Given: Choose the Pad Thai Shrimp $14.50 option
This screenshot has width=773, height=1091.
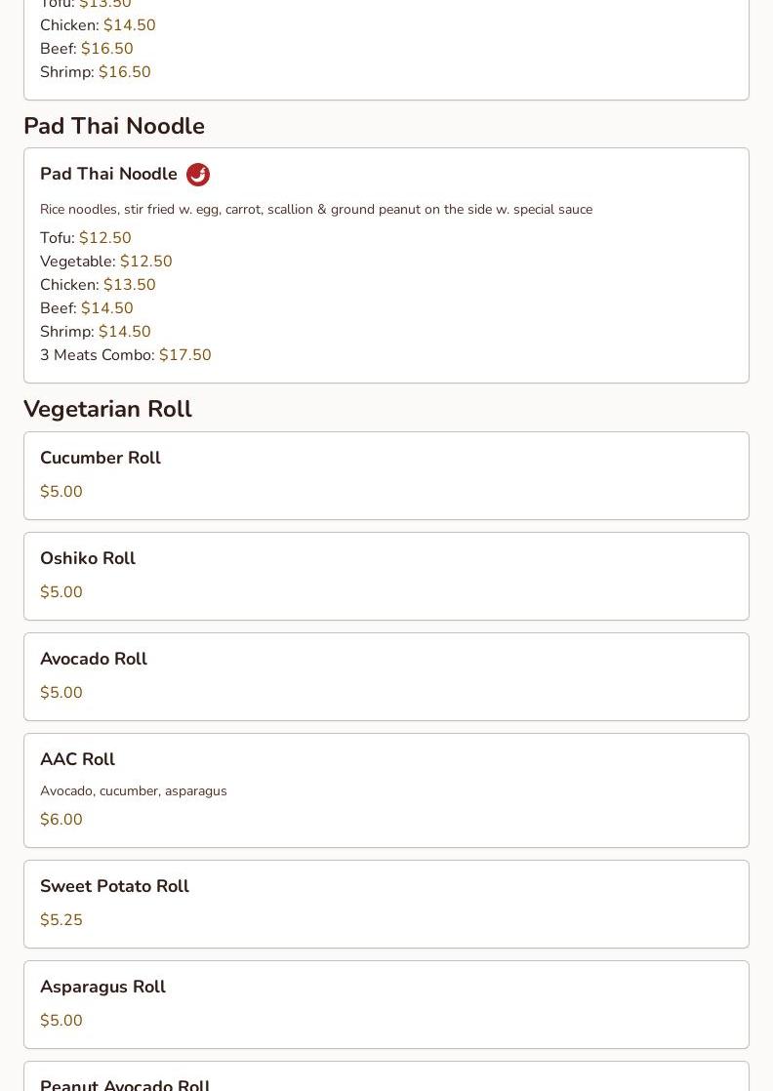Looking at the screenshot, I should coord(96,331).
